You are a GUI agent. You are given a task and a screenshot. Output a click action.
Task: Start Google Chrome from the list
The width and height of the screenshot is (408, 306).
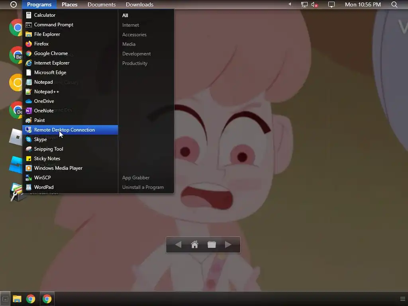click(x=70, y=53)
